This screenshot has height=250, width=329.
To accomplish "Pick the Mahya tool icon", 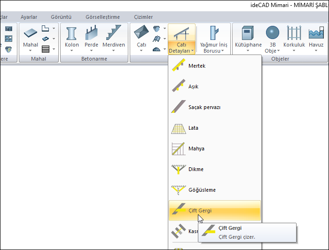I will click(x=178, y=148).
